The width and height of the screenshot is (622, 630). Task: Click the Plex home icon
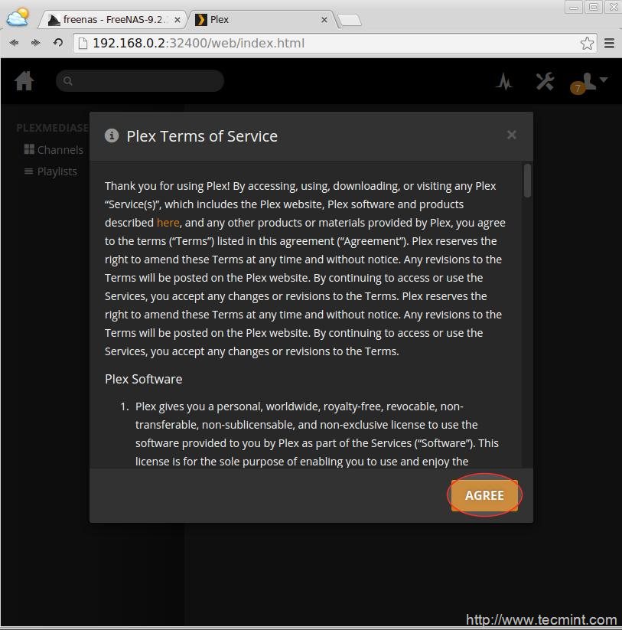coord(24,80)
